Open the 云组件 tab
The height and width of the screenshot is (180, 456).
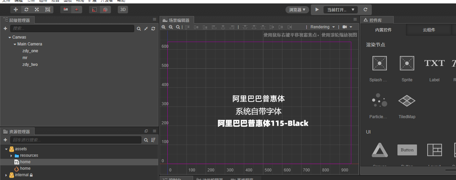(x=429, y=30)
